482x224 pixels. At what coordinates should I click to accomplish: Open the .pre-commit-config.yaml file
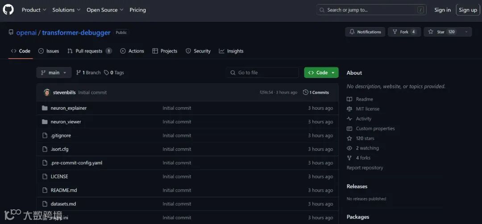[x=77, y=163]
